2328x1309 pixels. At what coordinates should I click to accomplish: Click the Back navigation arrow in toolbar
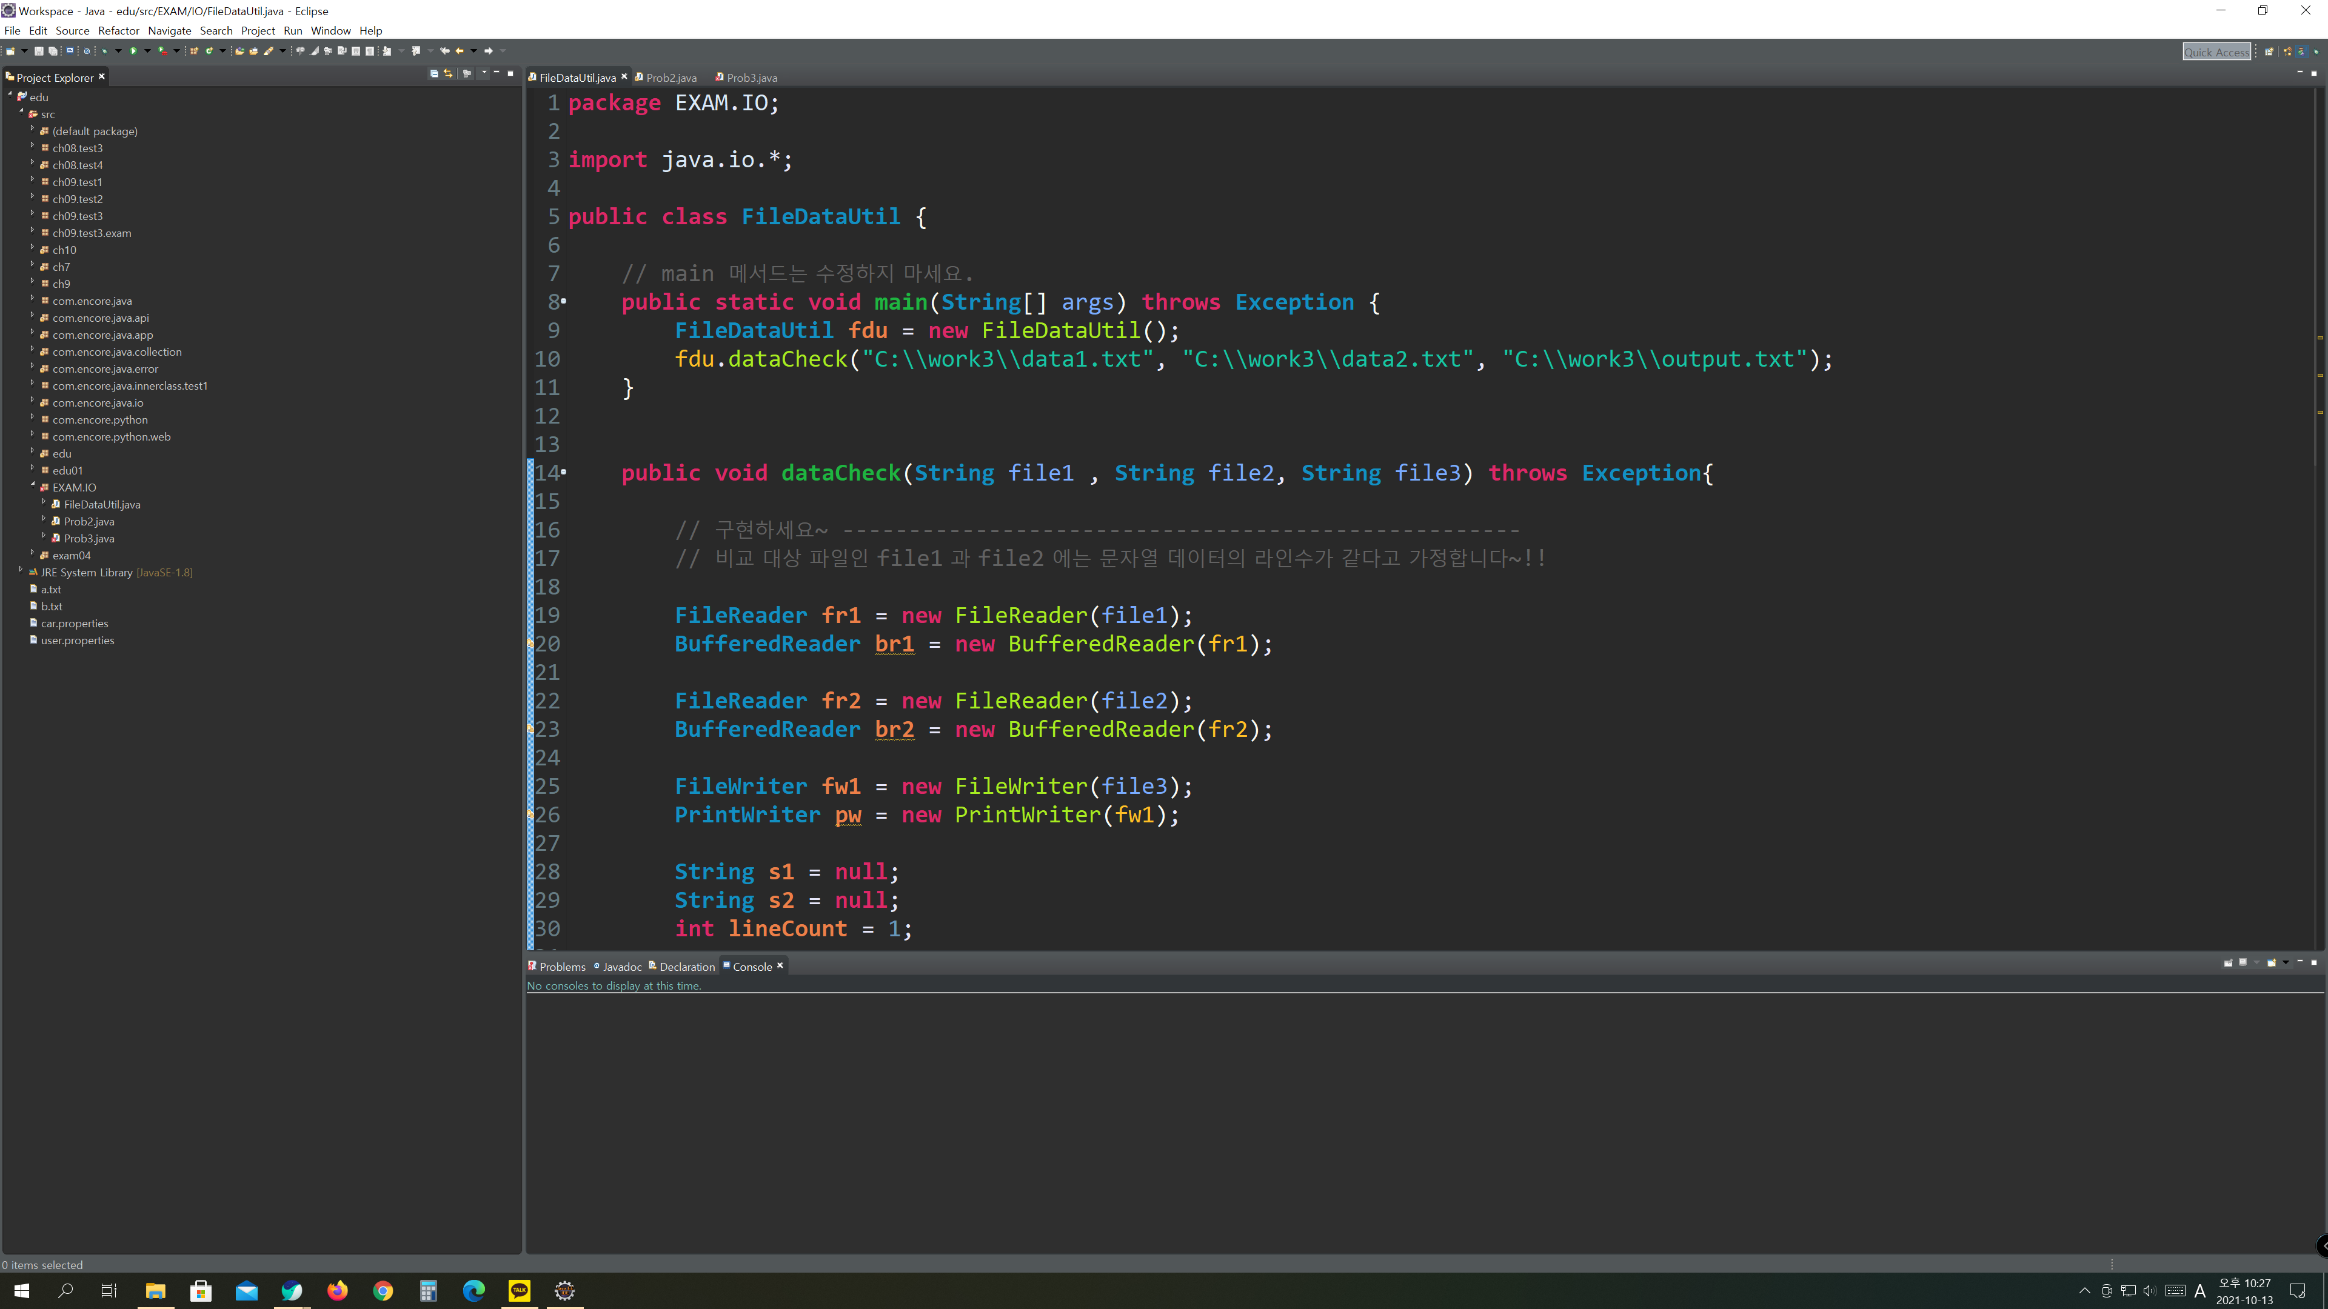[x=459, y=52]
